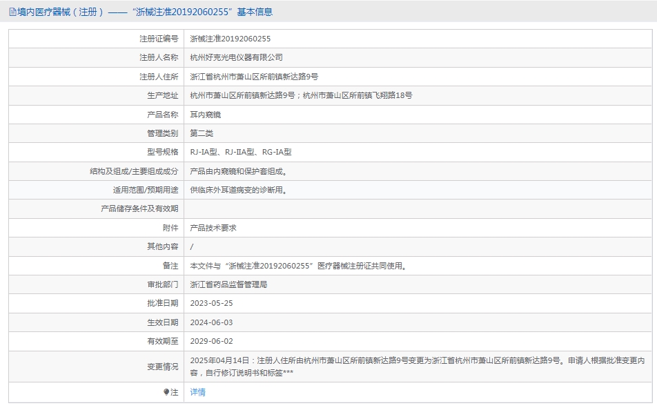
Task: Select the value 浙械注准20192060255 in the 注册证编号 row
Action: [x=230, y=39]
